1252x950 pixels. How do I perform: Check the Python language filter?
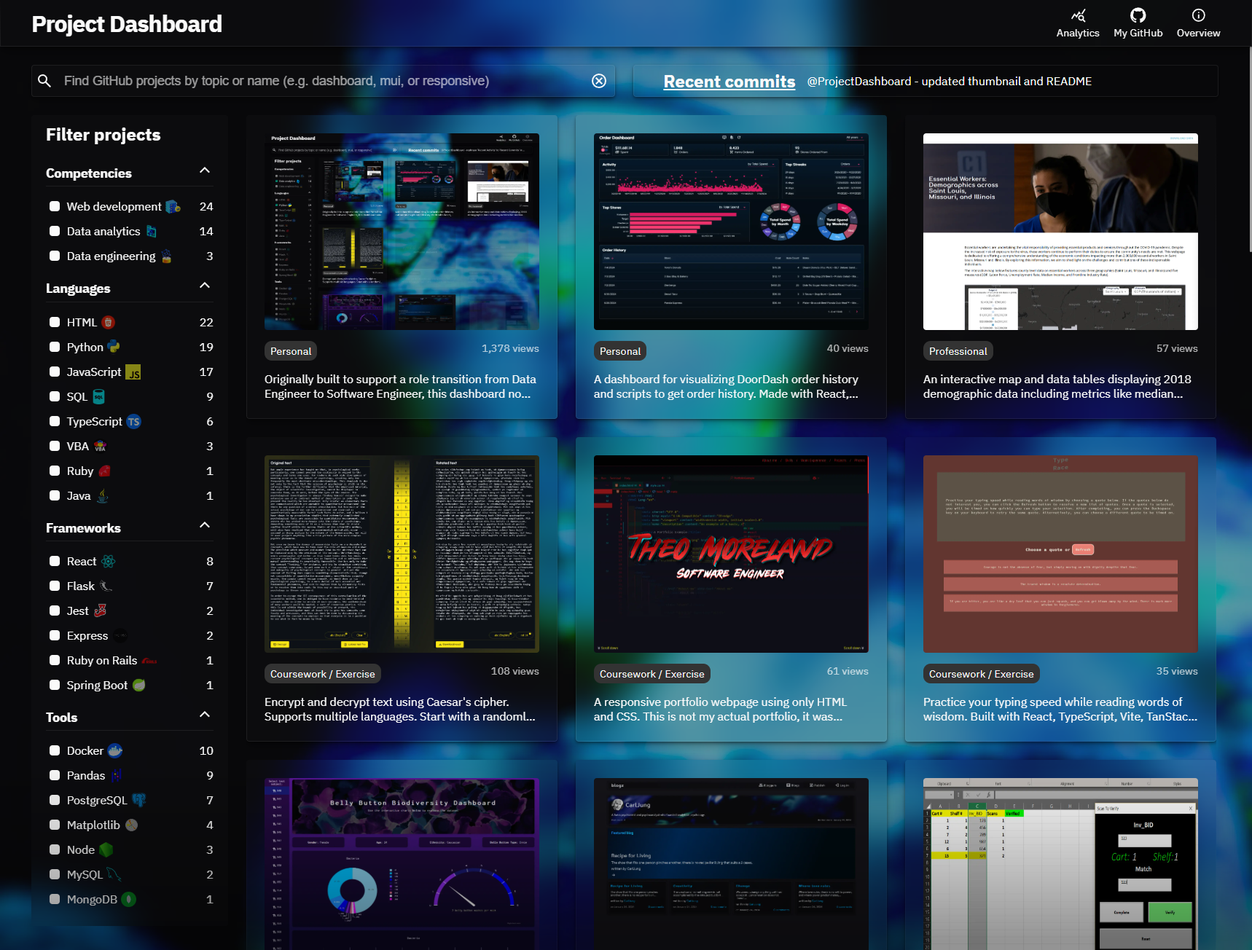[x=55, y=348]
